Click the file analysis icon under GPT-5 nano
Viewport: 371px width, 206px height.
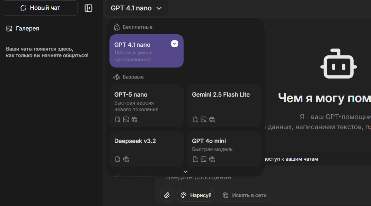coord(117,119)
